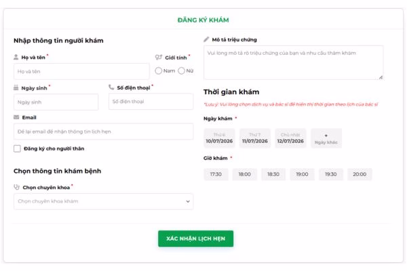
Task: Select the Nữ gender radio button
Action: [x=181, y=70]
